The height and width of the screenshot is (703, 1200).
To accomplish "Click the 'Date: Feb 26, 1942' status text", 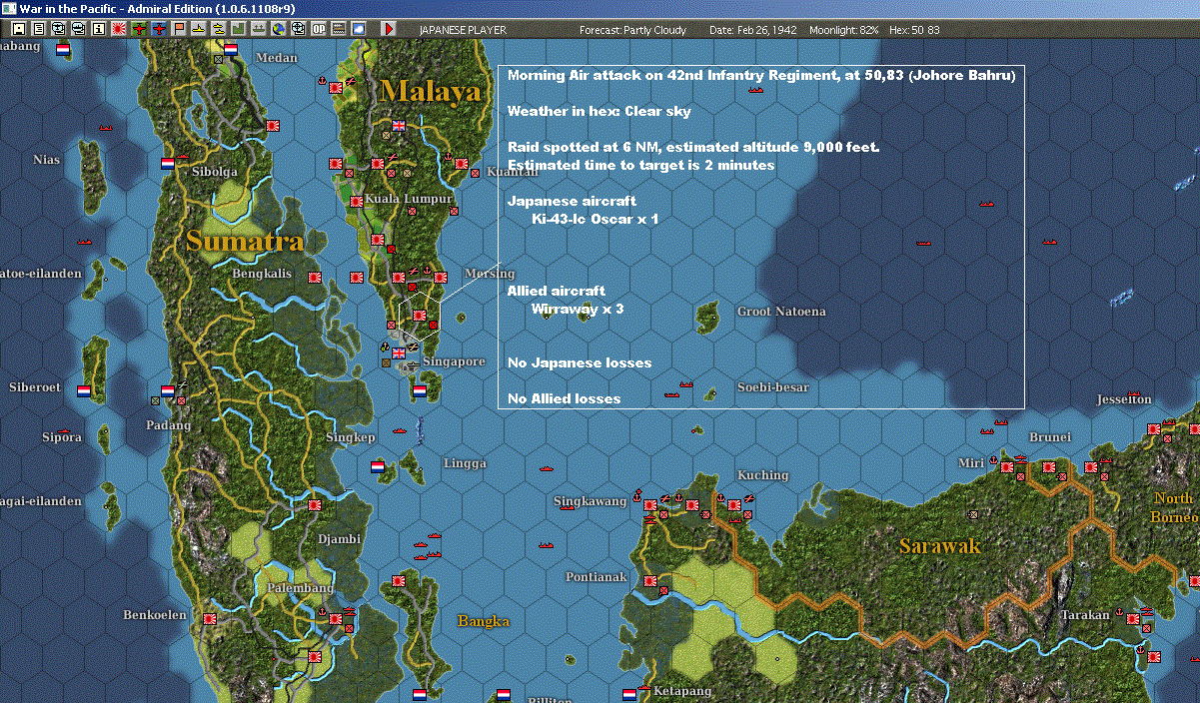I will tap(752, 30).
